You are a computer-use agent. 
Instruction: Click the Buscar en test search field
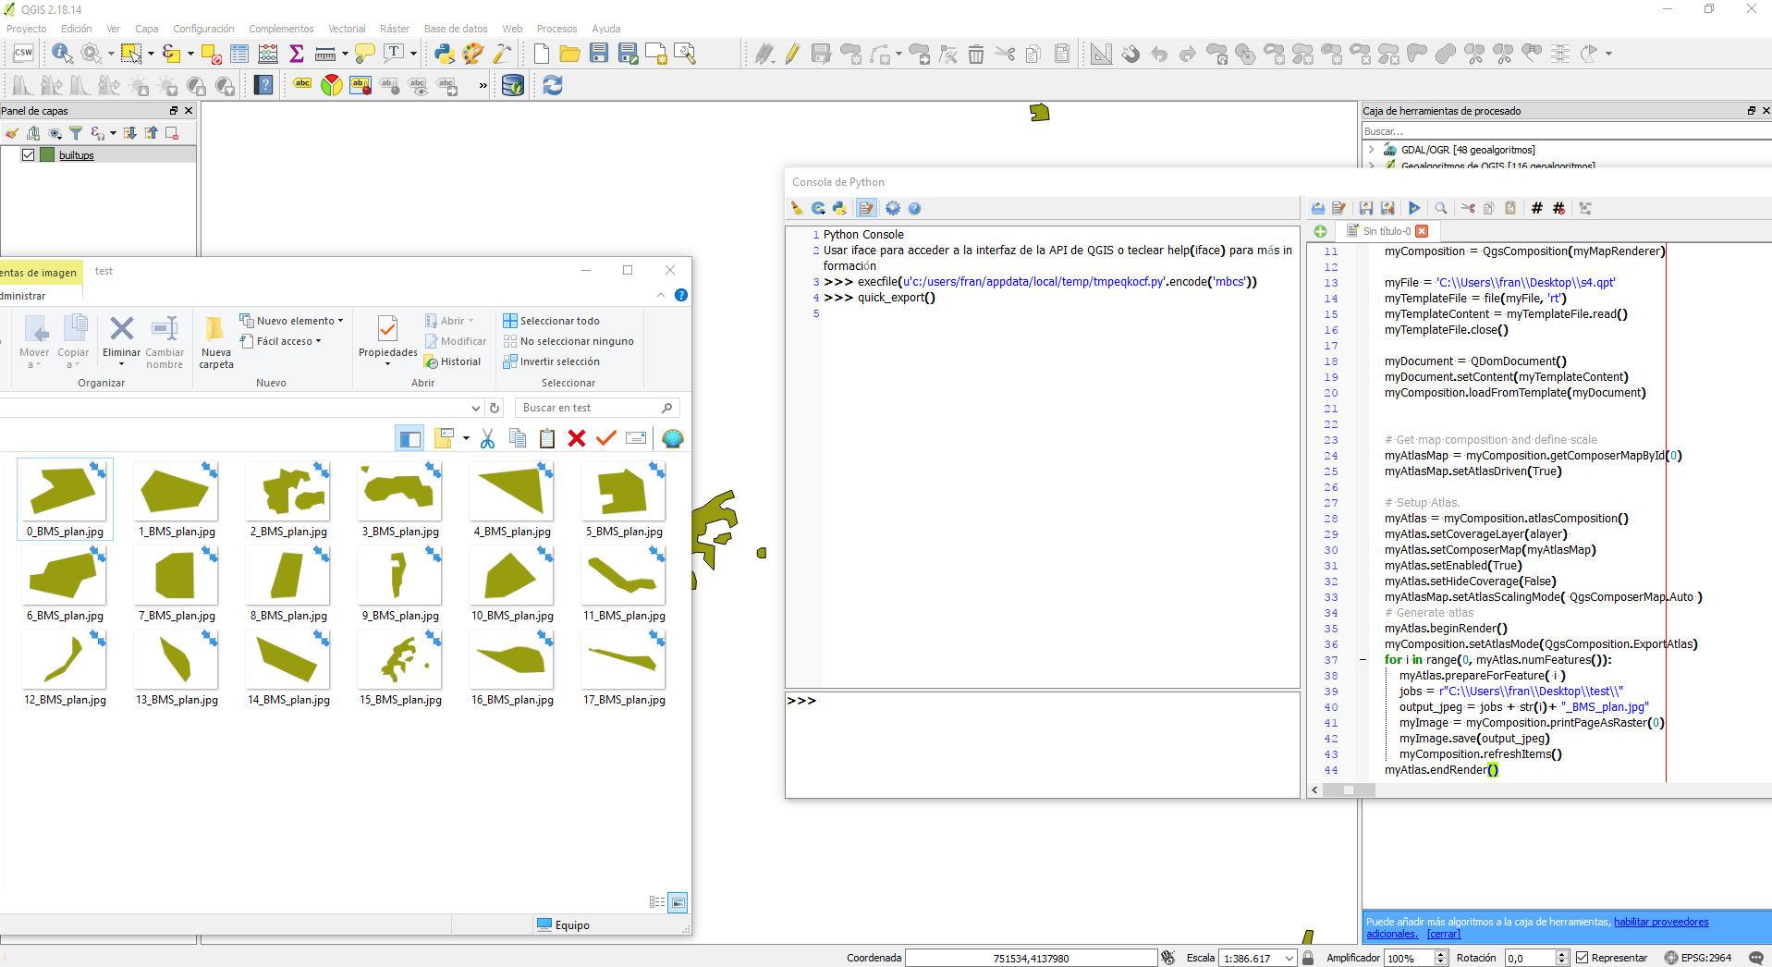point(597,408)
